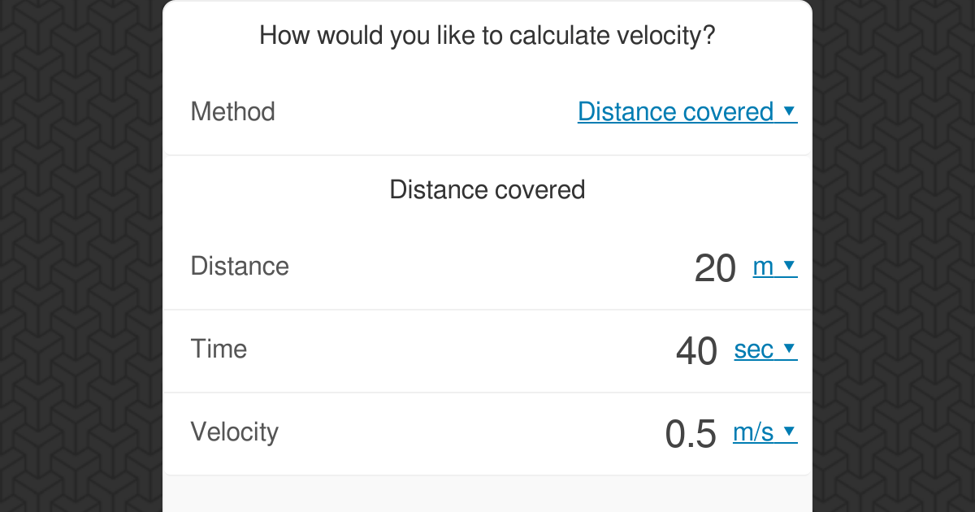The height and width of the screenshot is (512, 975).
Task: Expand the Distance covered chevron arrow
Action: [x=791, y=111]
